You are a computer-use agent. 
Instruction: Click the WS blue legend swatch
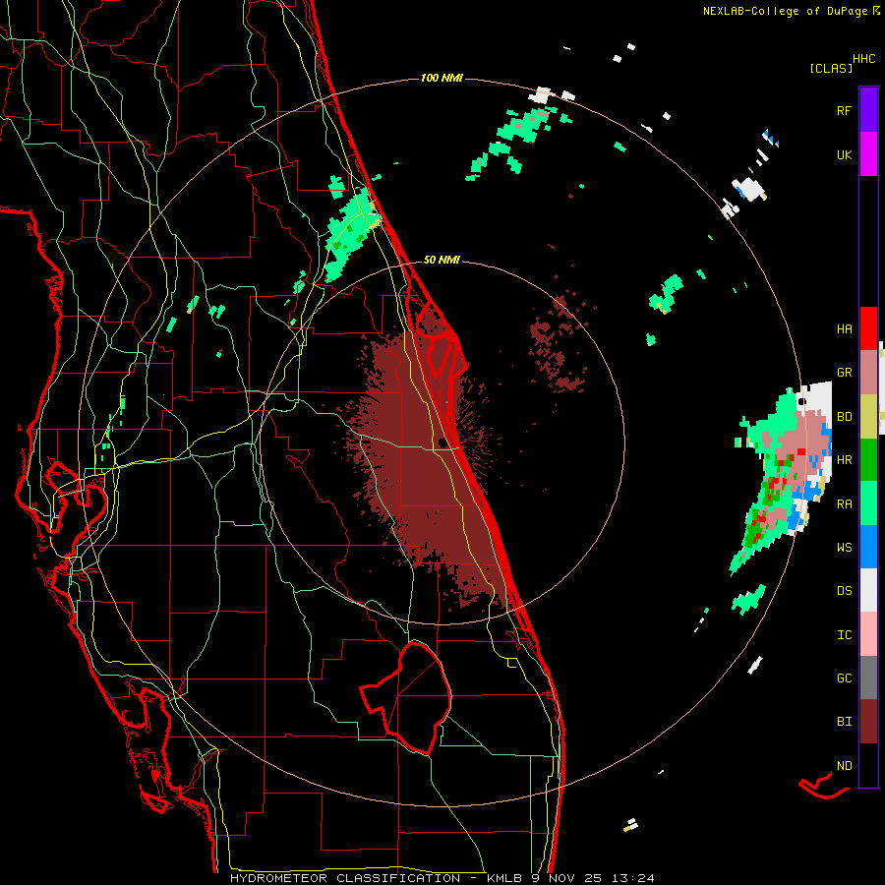point(868,547)
